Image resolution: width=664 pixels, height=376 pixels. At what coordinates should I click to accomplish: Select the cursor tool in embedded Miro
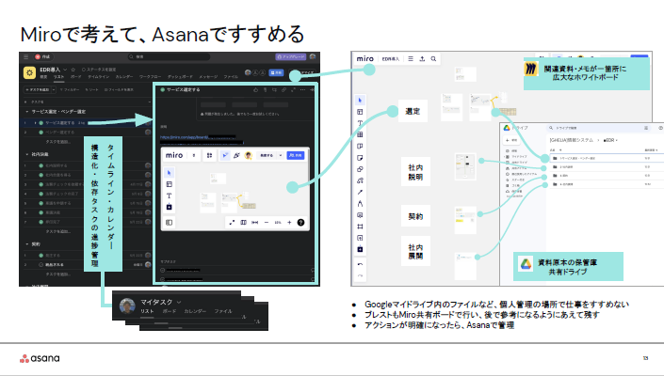pos(169,173)
